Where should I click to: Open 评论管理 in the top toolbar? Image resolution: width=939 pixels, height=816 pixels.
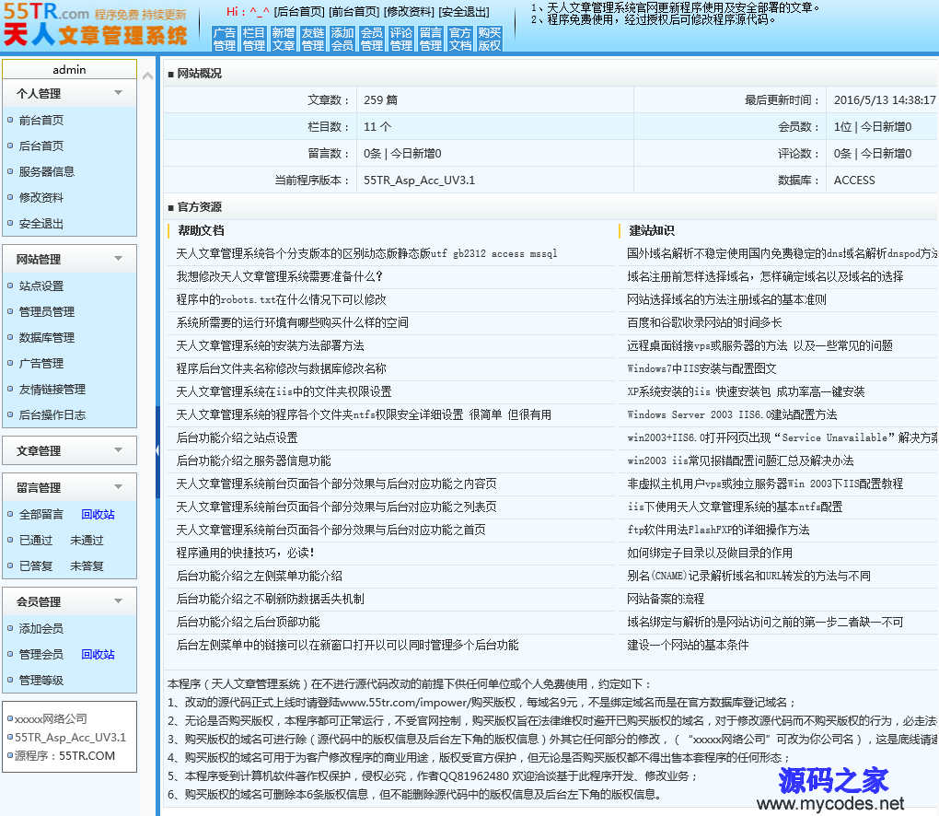click(x=401, y=39)
